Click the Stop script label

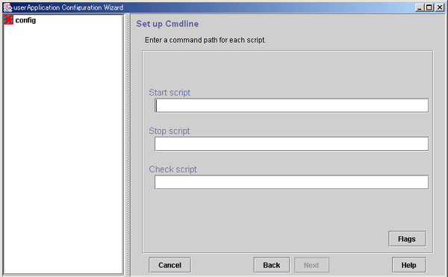click(169, 131)
